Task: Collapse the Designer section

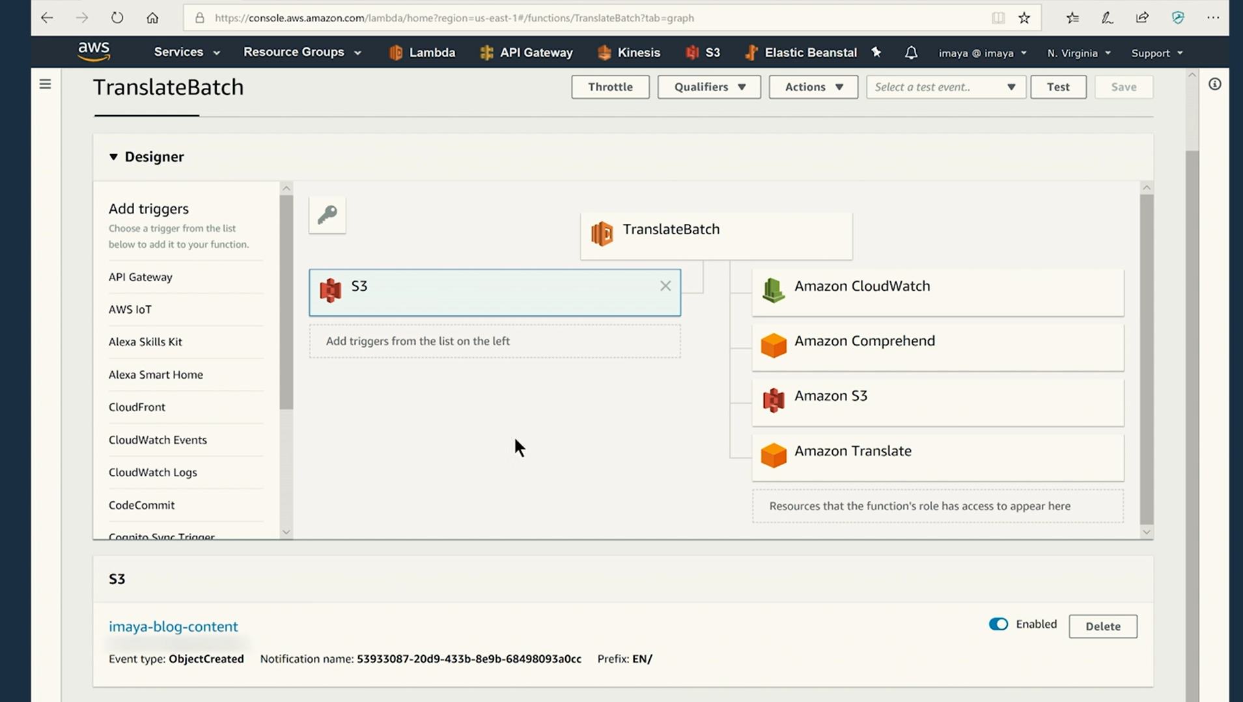Action: click(113, 157)
